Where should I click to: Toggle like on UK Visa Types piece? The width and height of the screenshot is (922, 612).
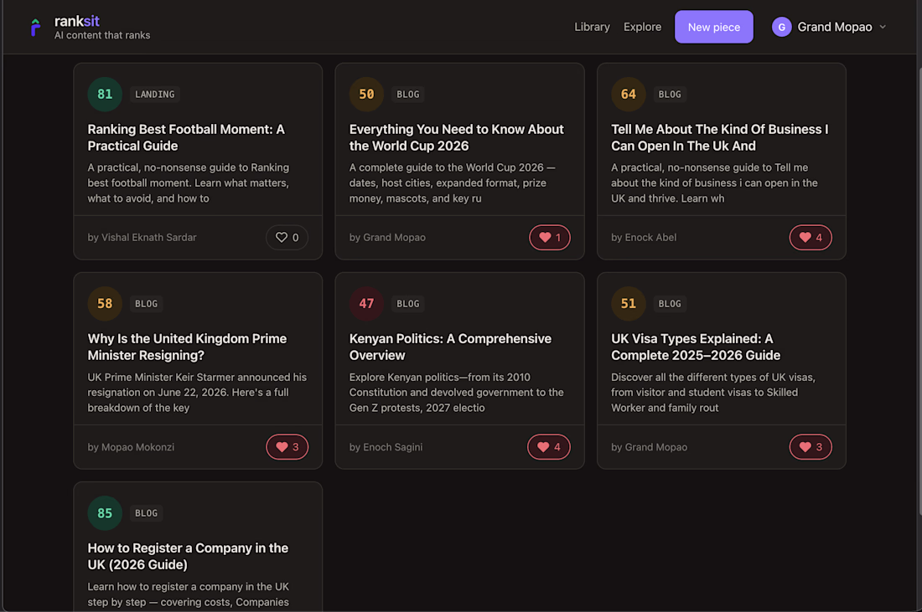[x=811, y=447]
